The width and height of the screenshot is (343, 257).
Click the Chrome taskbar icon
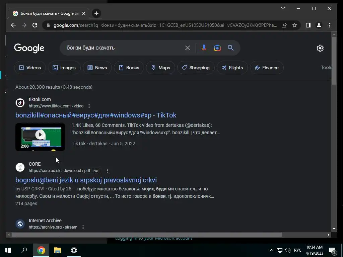41,250
